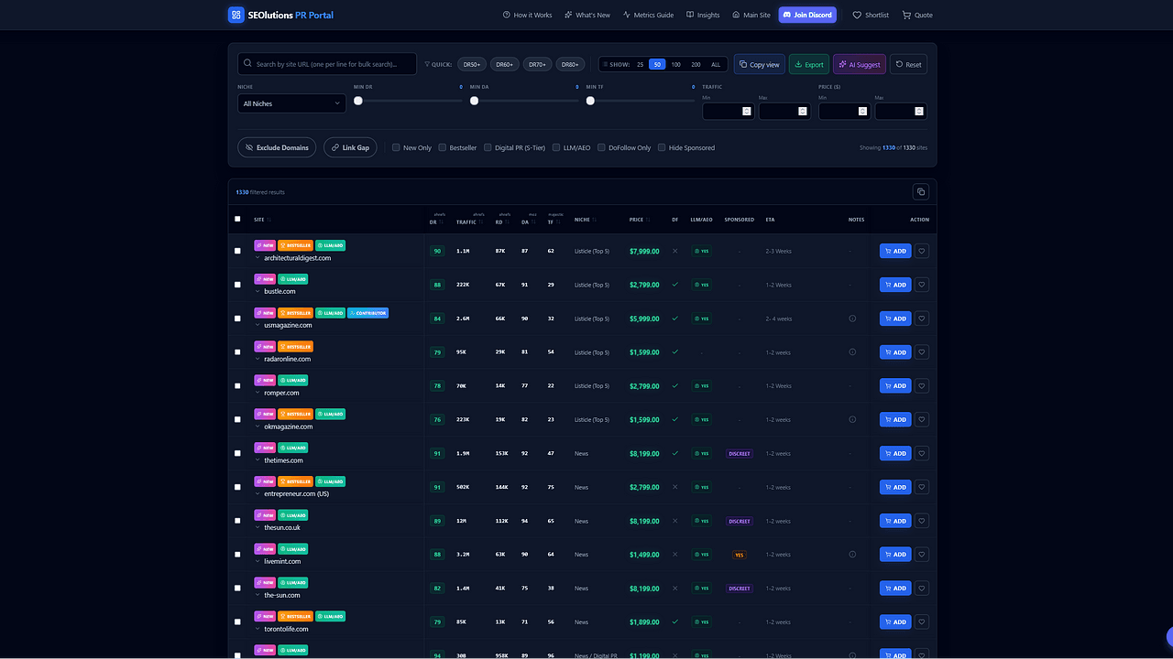Sort by the Traffic column header
Viewport: 1173px width, 659px height.
(468, 221)
